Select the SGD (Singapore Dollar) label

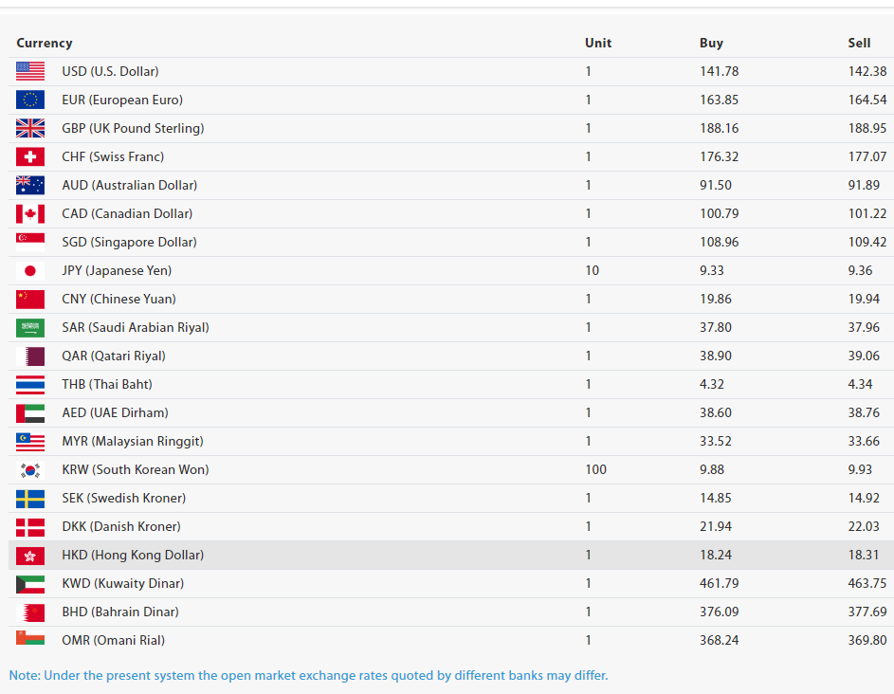point(130,242)
